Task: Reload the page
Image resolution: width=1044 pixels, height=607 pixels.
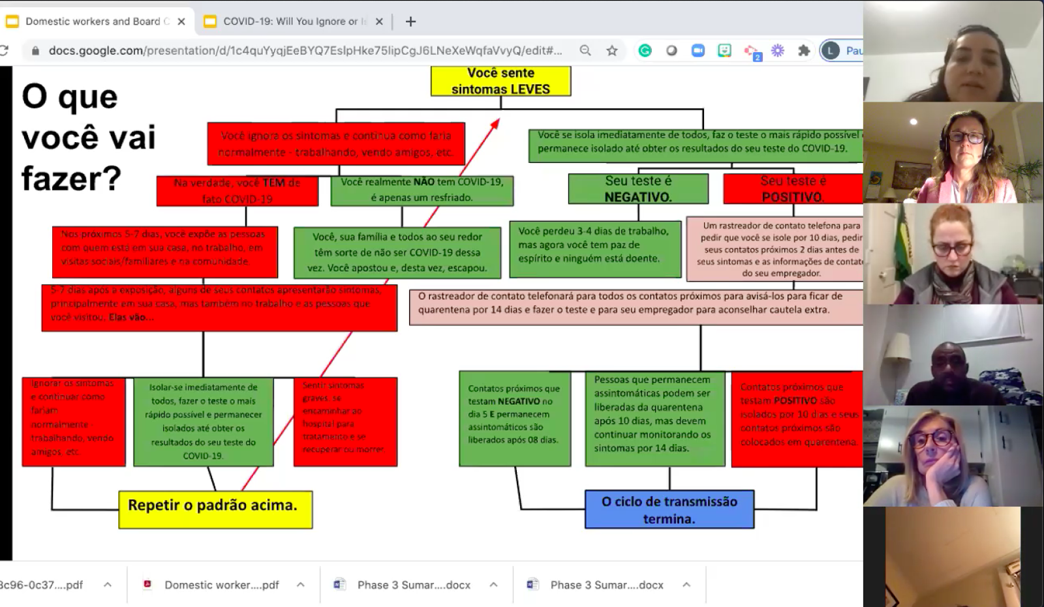Action: click(3, 50)
